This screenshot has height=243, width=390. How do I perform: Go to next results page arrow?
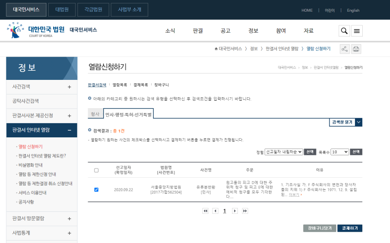(235, 211)
